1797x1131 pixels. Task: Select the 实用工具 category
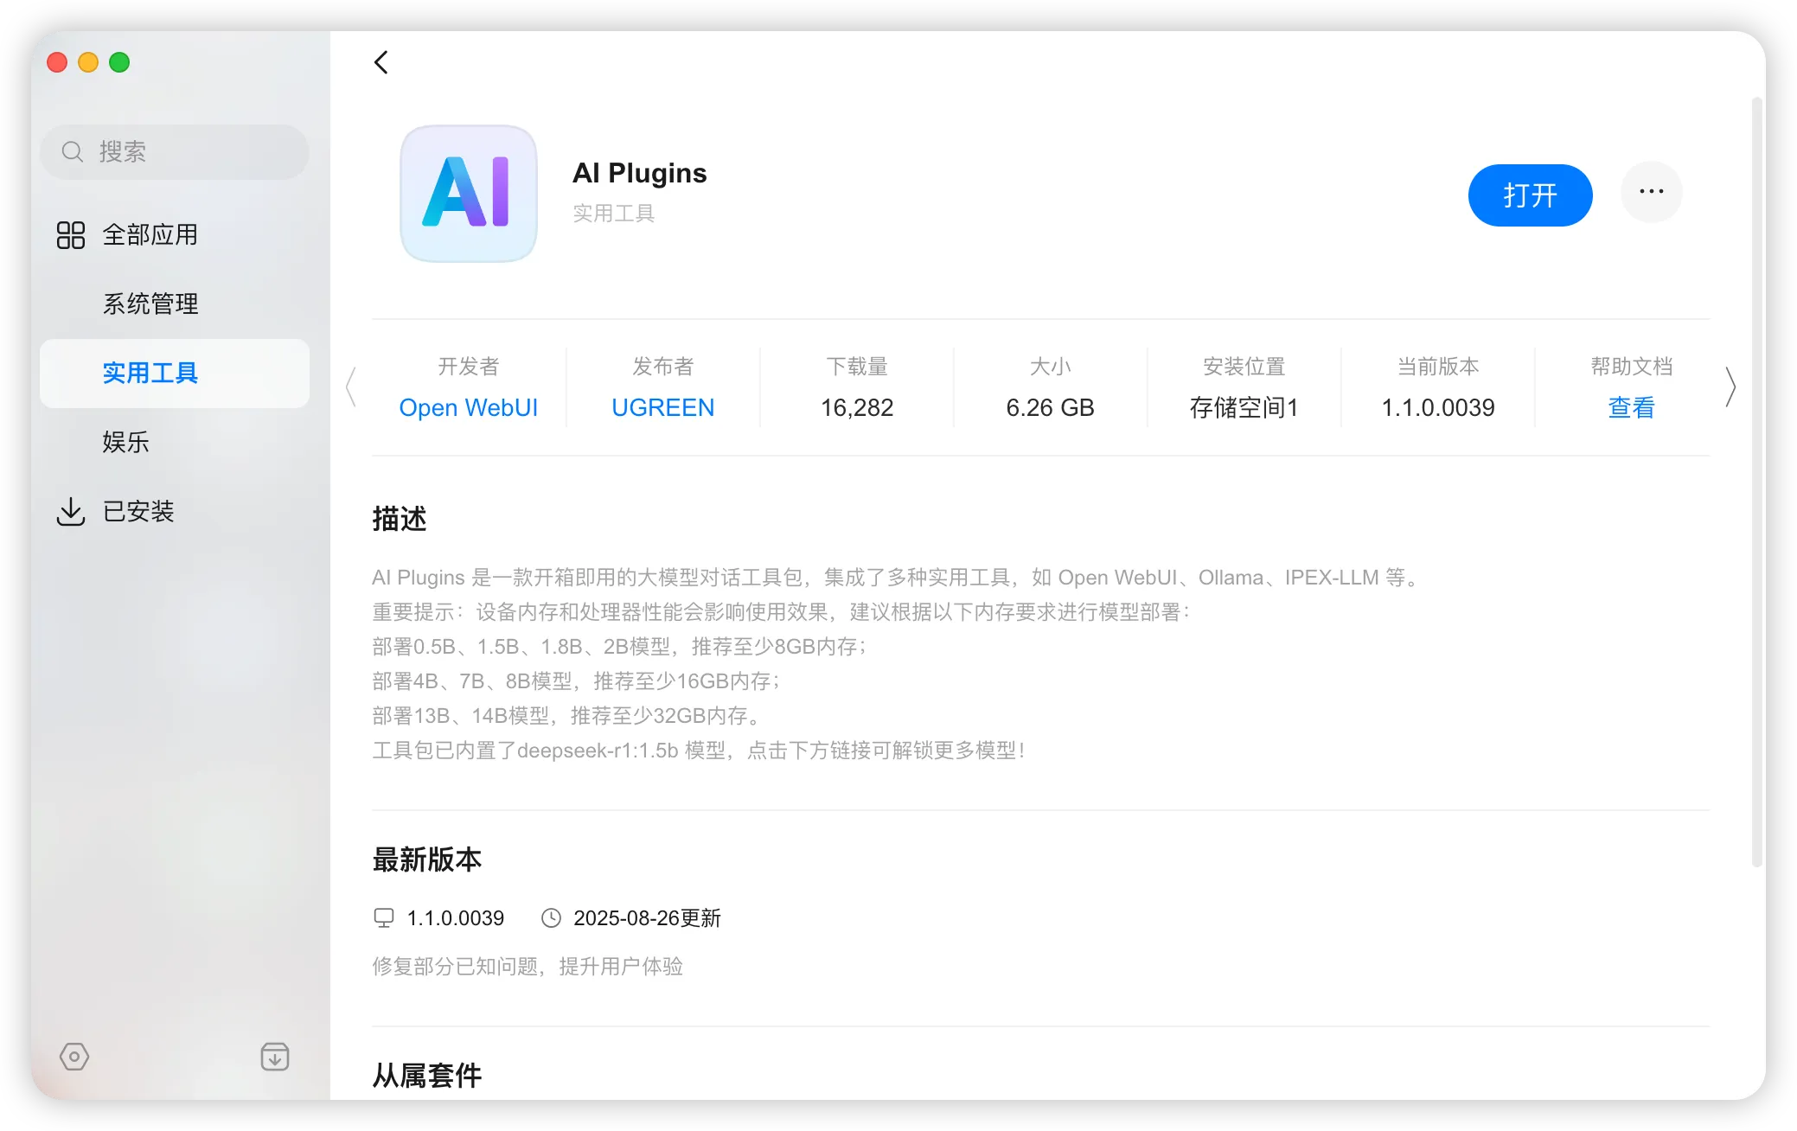[175, 374]
